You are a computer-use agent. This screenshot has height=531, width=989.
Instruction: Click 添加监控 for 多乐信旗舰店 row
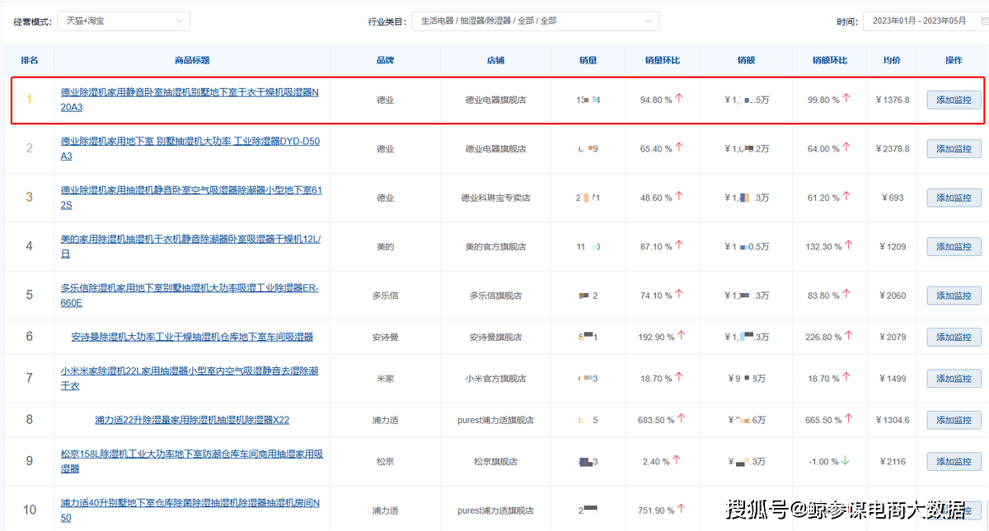954,296
